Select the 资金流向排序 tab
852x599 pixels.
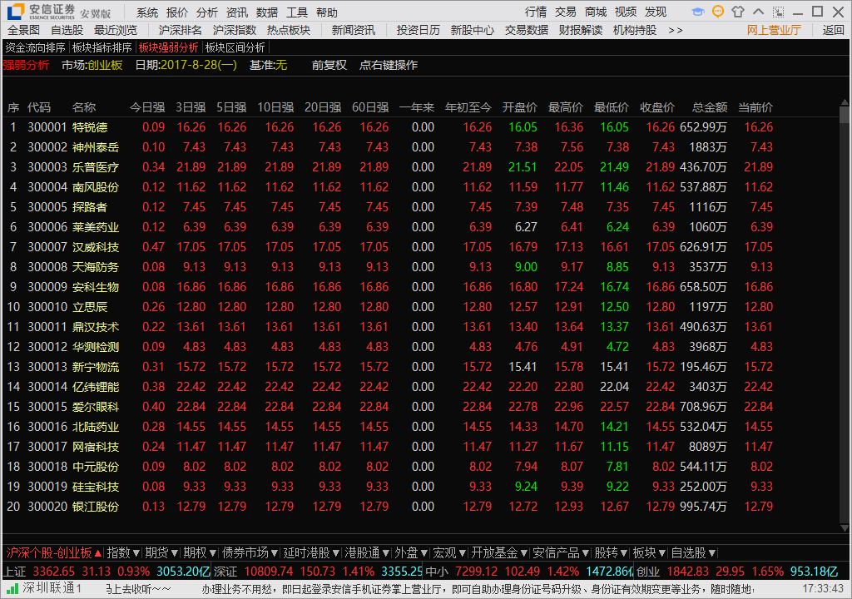point(35,47)
